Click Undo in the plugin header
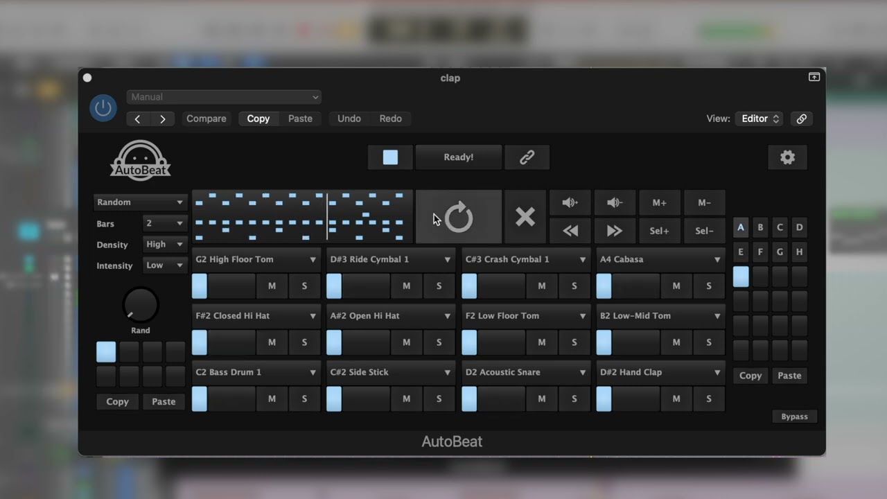Screen dimensions: 887x499 (x=349, y=119)
